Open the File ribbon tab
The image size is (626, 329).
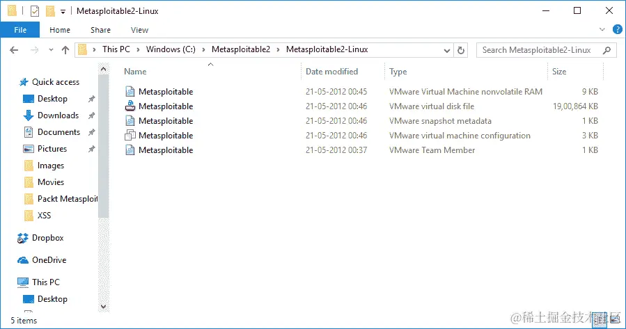20,30
